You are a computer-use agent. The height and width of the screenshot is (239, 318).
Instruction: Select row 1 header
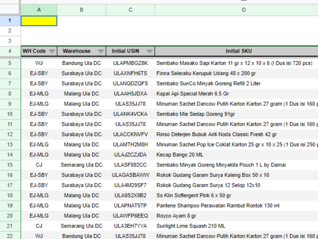[x=10, y=21]
